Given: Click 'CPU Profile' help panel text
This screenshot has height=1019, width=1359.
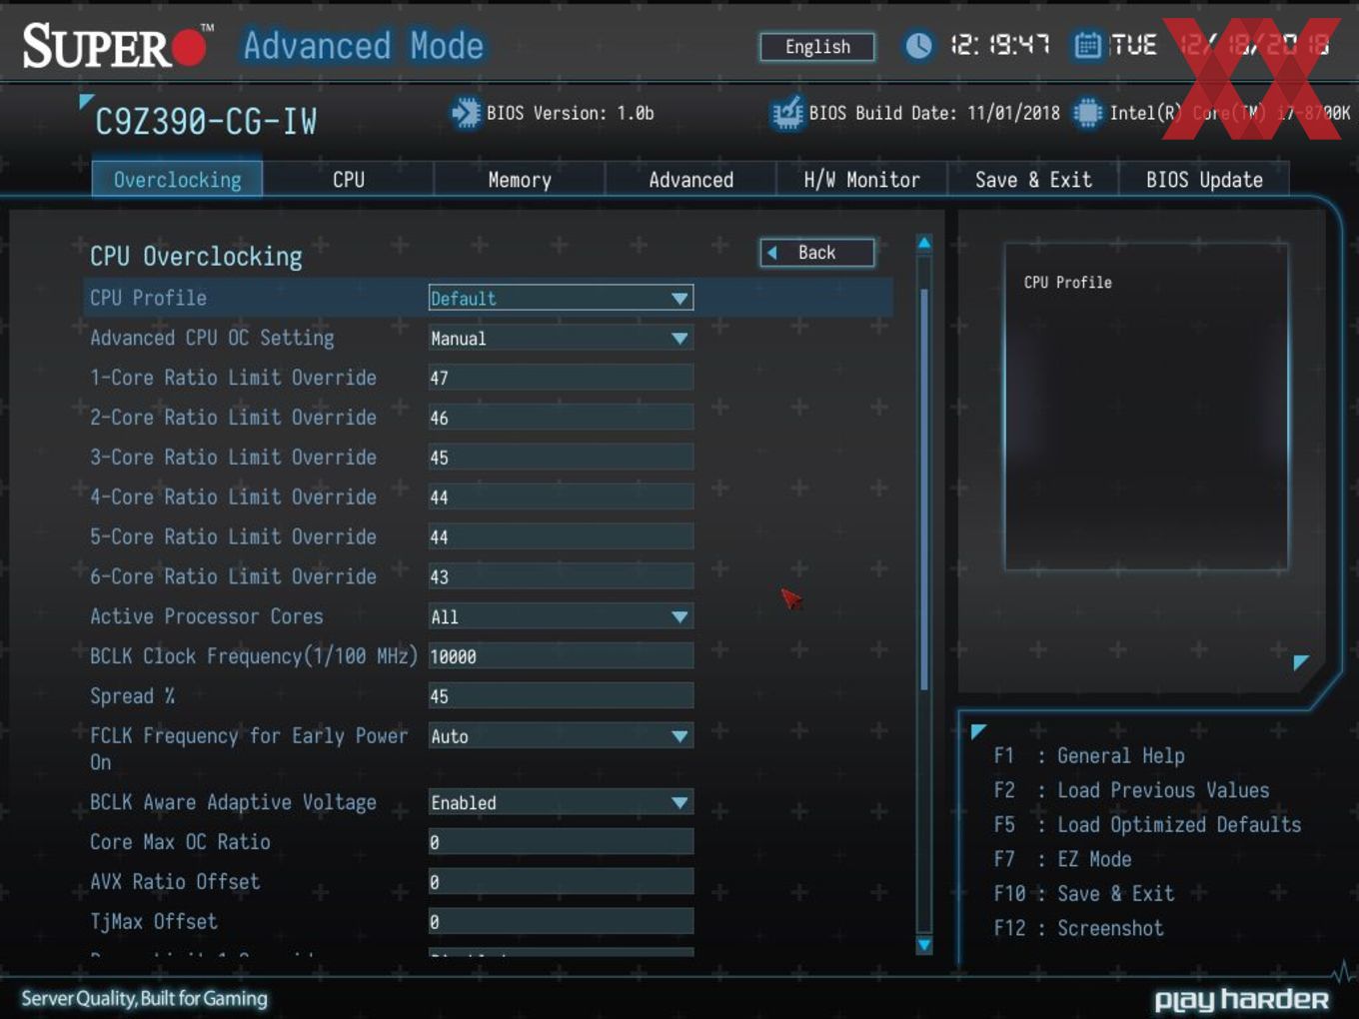Looking at the screenshot, I should 1067,283.
